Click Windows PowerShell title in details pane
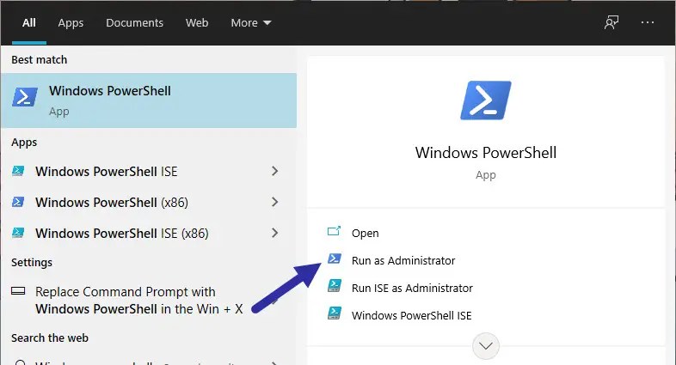This screenshot has width=676, height=365. pos(486,153)
